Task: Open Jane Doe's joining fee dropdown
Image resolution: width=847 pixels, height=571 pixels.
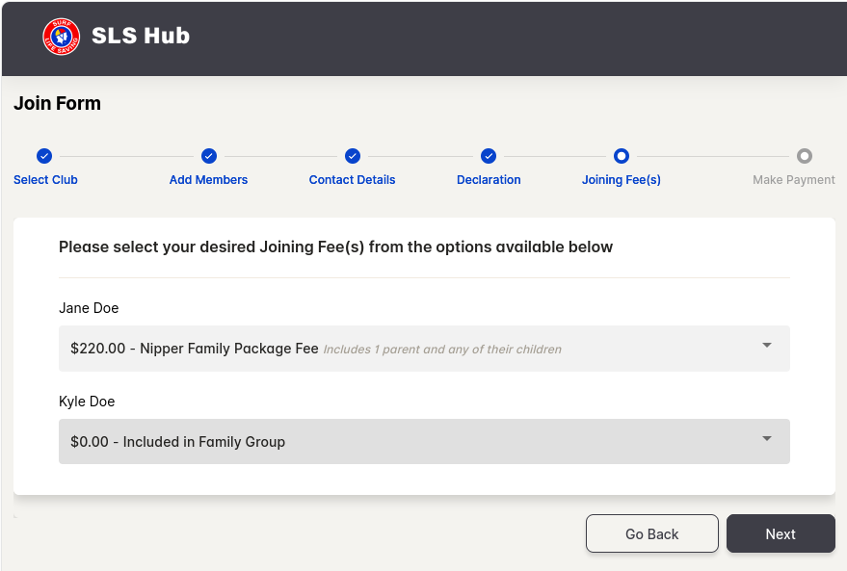Action: [424, 349]
